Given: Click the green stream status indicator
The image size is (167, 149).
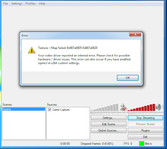Looking at the screenshot, I should pos(142,143).
